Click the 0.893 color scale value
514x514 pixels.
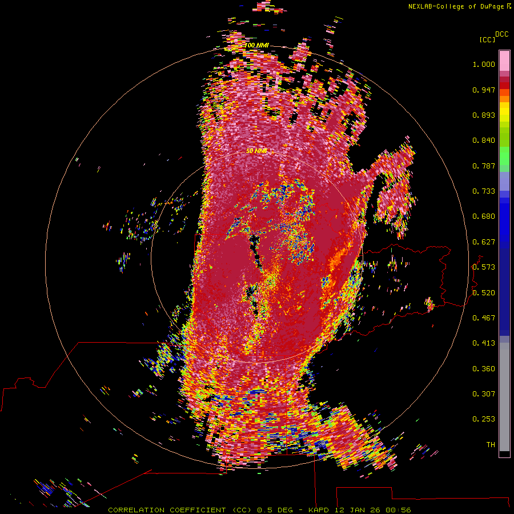coord(484,115)
